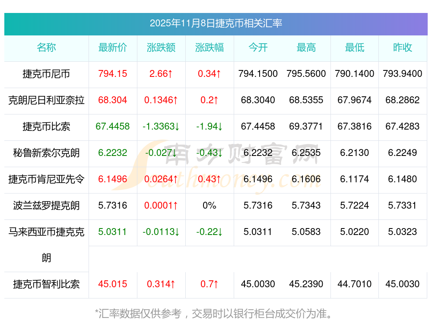Click the change percent -1.94↓

[x=210, y=127]
